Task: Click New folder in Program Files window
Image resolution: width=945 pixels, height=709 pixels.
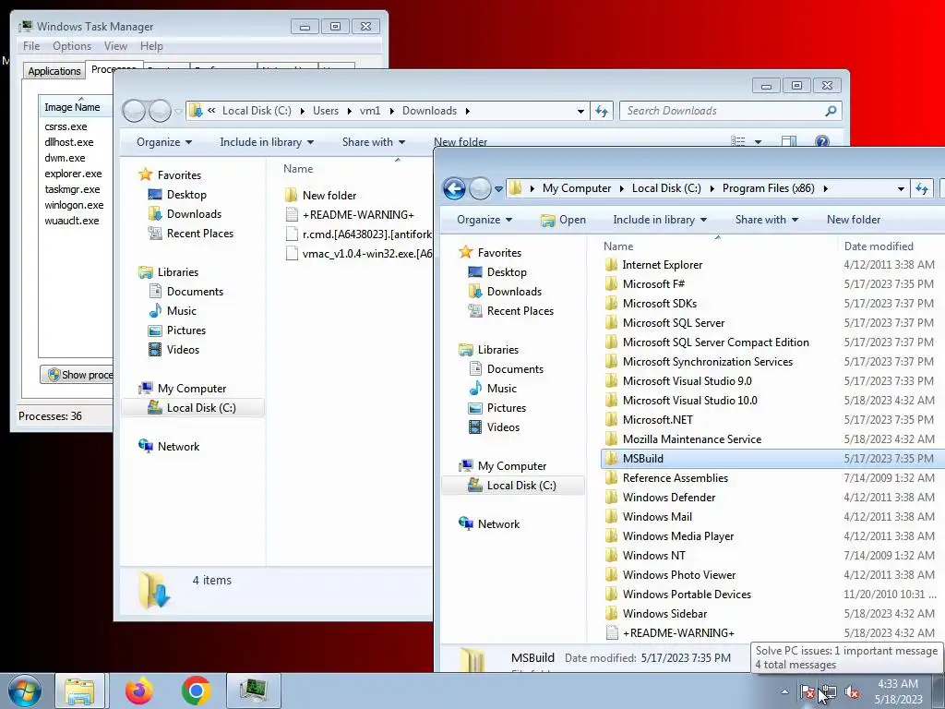Action: (x=854, y=220)
